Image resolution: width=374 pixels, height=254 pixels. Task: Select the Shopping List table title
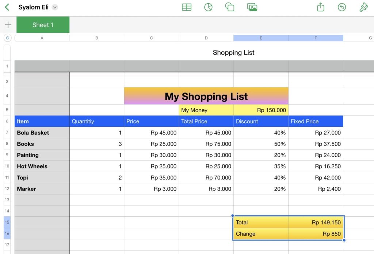(x=233, y=53)
